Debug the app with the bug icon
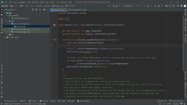The image size is (187, 105). (x=148, y=6)
